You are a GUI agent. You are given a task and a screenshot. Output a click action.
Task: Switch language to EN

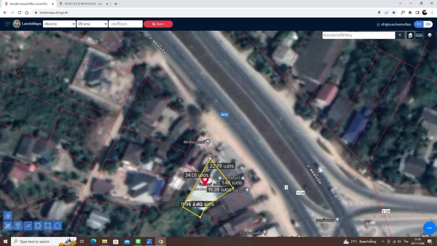click(428, 24)
